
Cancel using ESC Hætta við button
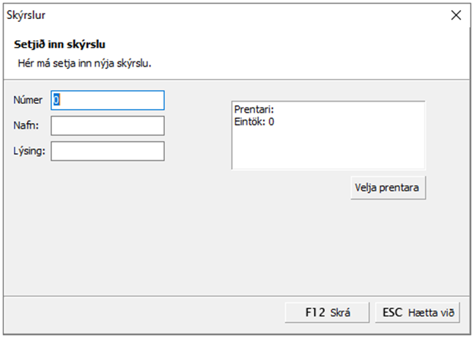coord(419,313)
